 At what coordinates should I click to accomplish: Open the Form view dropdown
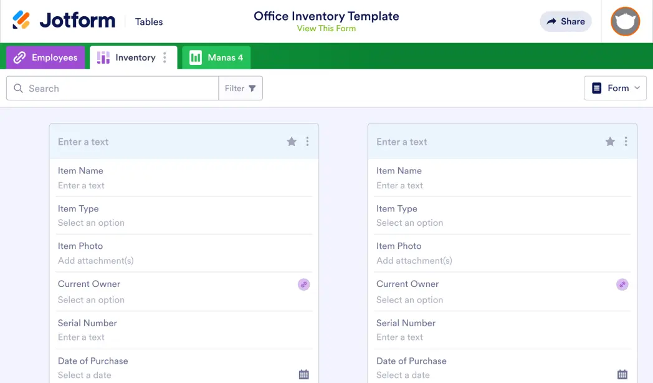pos(615,88)
